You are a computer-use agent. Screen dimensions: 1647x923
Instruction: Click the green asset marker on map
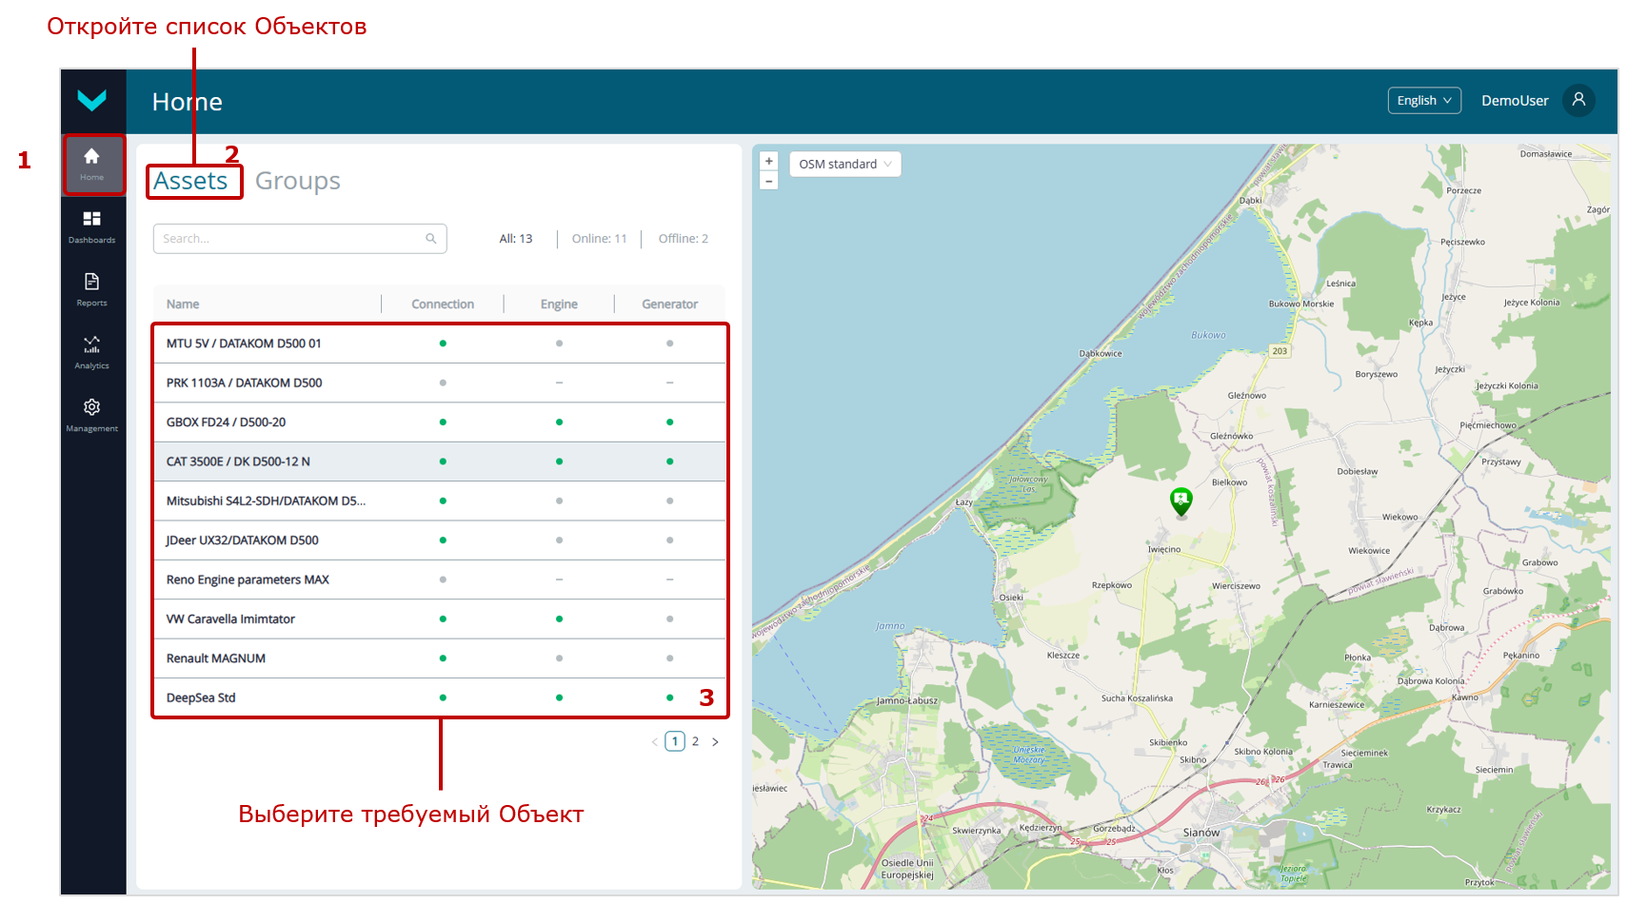[1181, 500]
